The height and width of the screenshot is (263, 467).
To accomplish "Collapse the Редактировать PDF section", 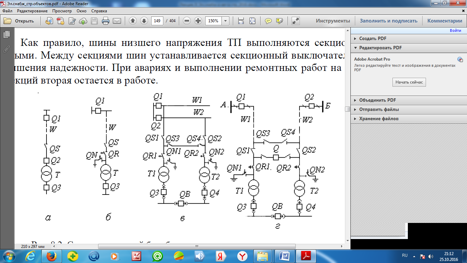I will 409,48.
